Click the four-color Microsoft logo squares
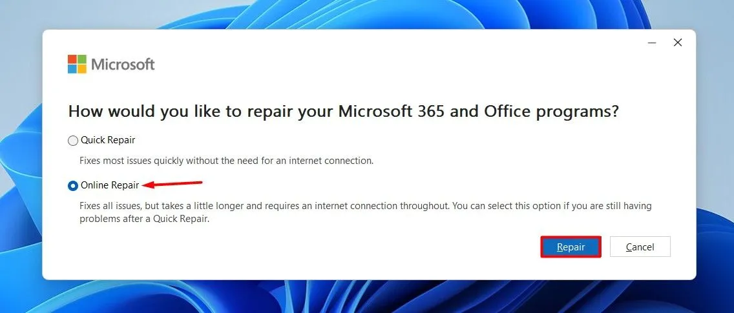The width and height of the screenshot is (734, 313). click(x=77, y=64)
